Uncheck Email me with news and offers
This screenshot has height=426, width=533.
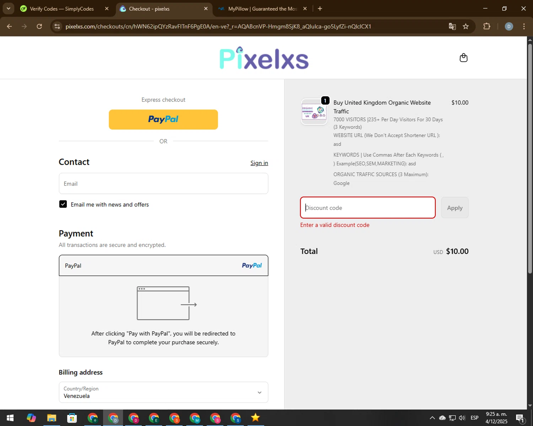(x=63, y=204)
